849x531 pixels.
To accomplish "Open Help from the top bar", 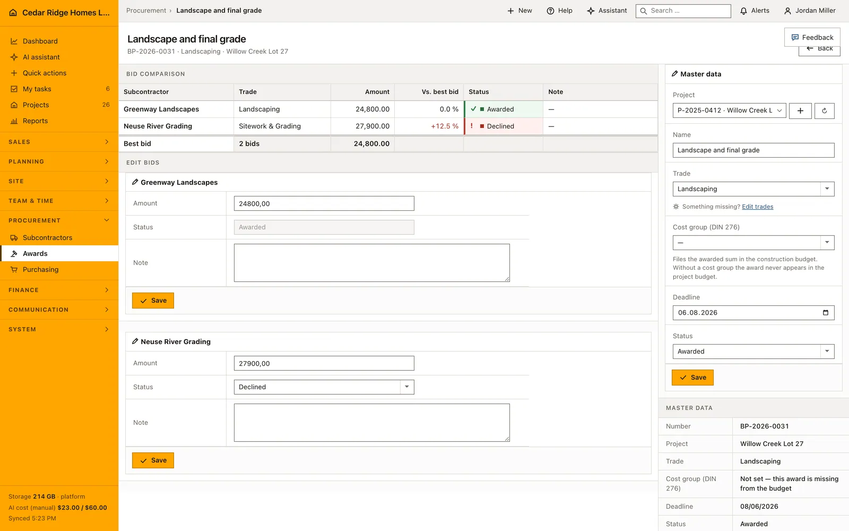I will pyautogui.click(x=560, y=11).
